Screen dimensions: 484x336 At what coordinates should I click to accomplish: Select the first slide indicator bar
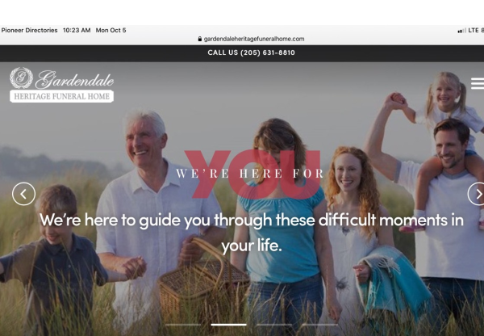pos(183,325)
